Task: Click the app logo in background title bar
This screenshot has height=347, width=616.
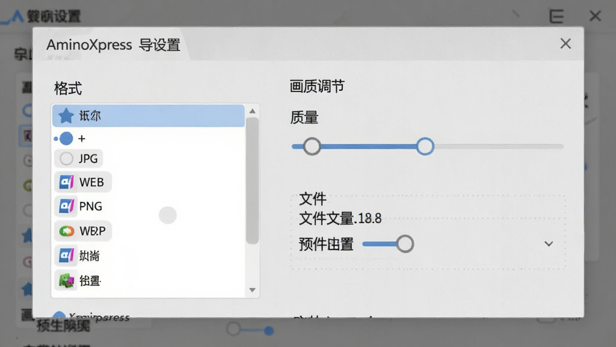Action: coord(13,17)
